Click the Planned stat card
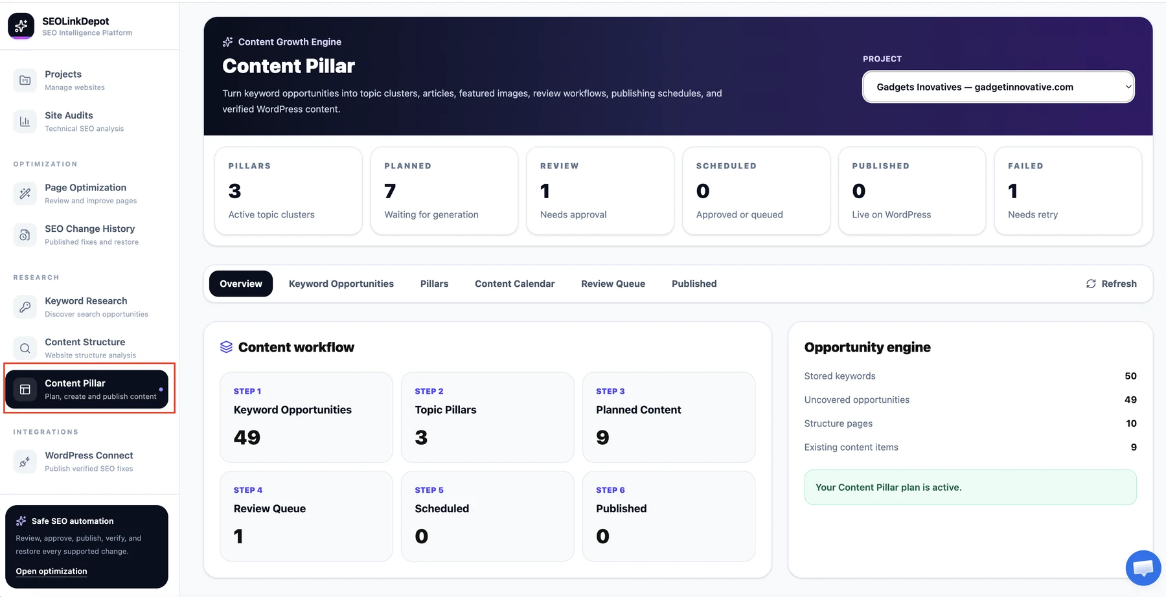1166x597 pixels. point(444,191)
